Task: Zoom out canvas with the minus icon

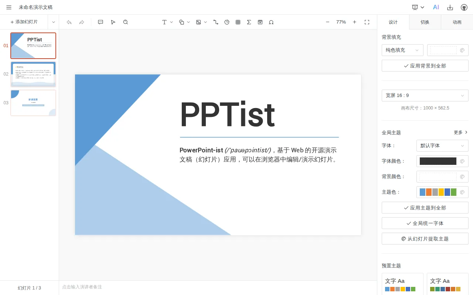Action: [x=327, y=22]
